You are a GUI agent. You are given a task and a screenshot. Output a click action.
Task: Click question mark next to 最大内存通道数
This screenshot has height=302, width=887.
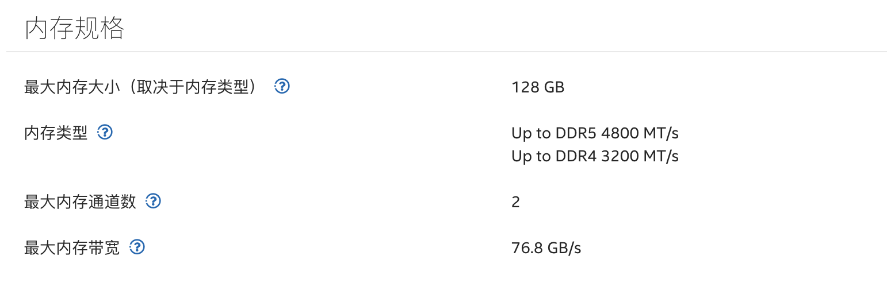click(153, 202)
